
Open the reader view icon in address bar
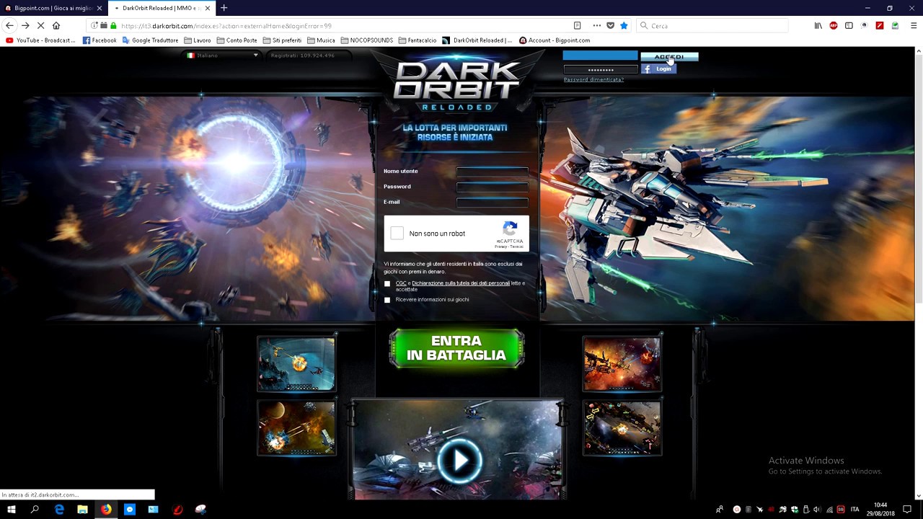click(x=577, y=26)
